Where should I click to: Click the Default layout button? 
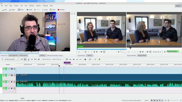178,6
